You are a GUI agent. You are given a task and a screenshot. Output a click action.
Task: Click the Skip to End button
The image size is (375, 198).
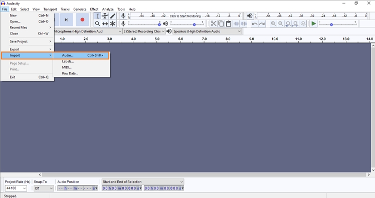67,19
